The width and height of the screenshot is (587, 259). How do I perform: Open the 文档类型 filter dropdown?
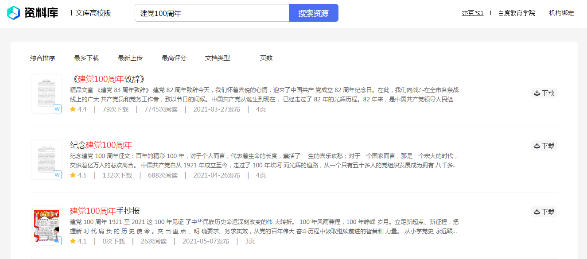[218, 58]
